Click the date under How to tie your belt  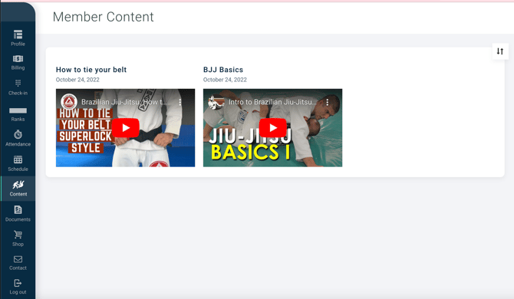(x=77, y=80)
